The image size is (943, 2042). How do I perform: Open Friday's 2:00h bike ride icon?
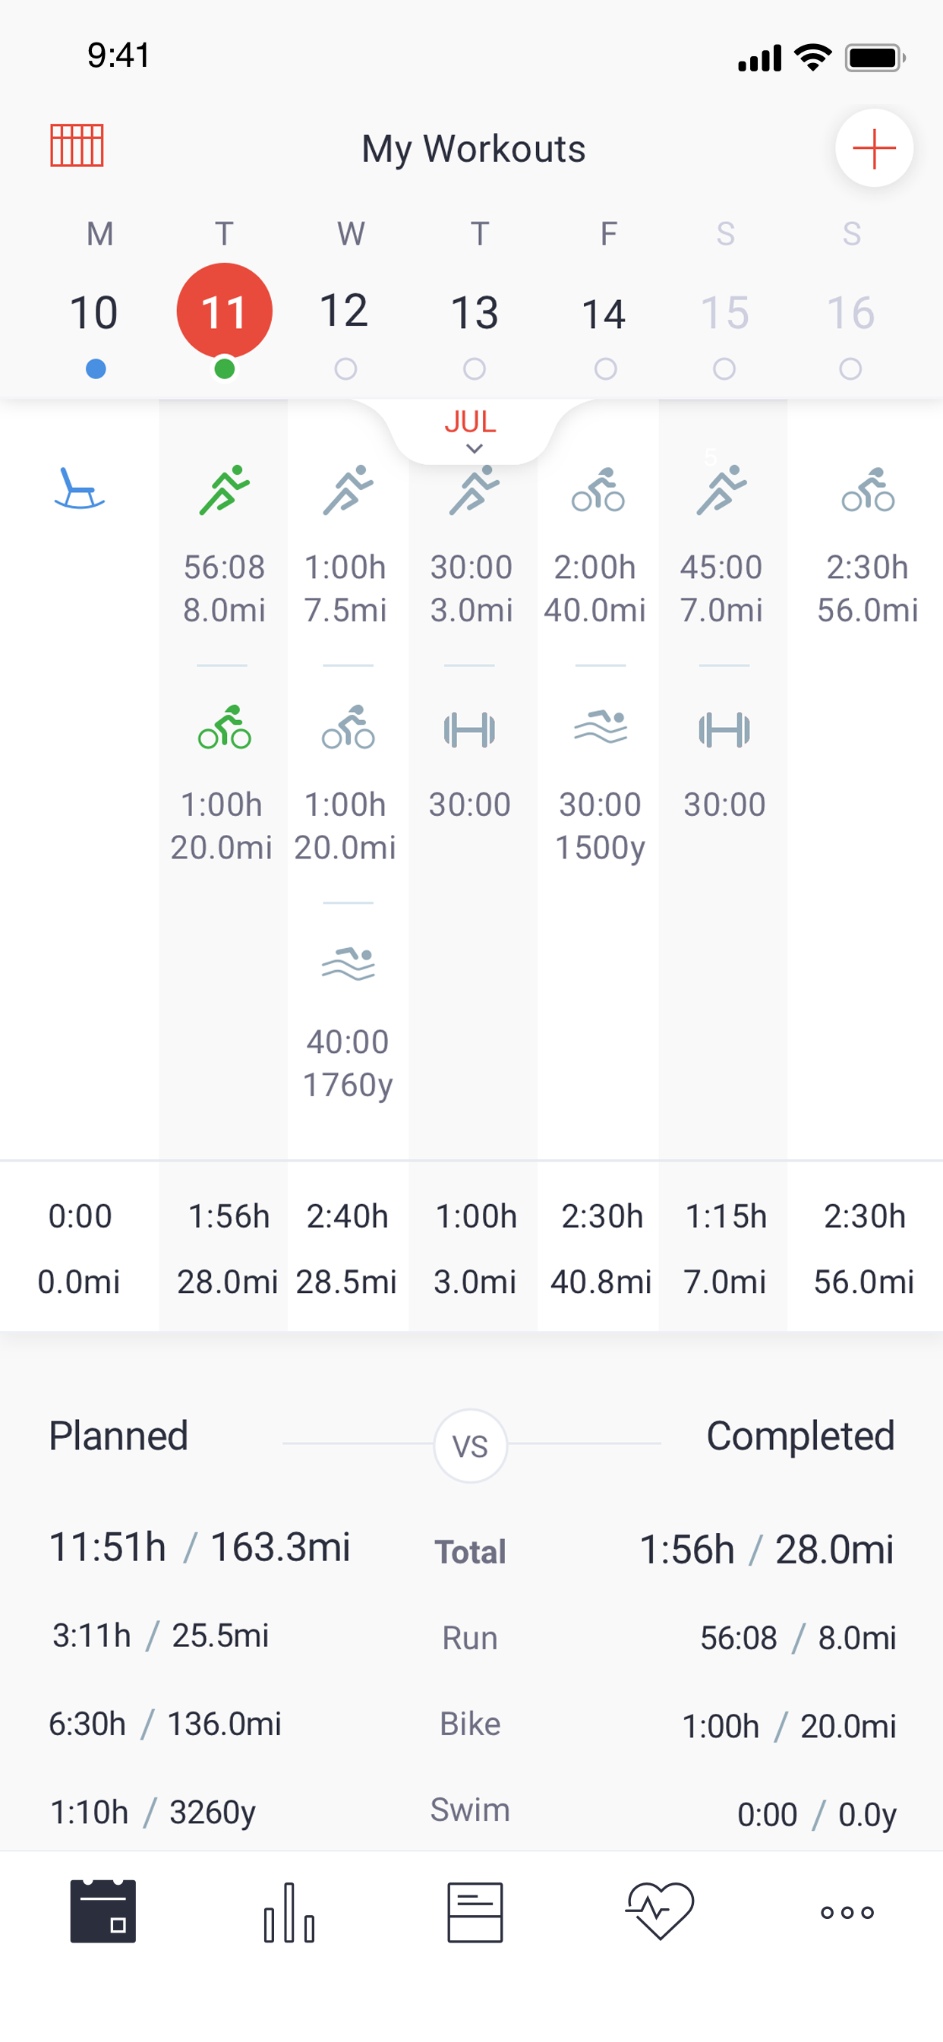[x=598, y=491]
